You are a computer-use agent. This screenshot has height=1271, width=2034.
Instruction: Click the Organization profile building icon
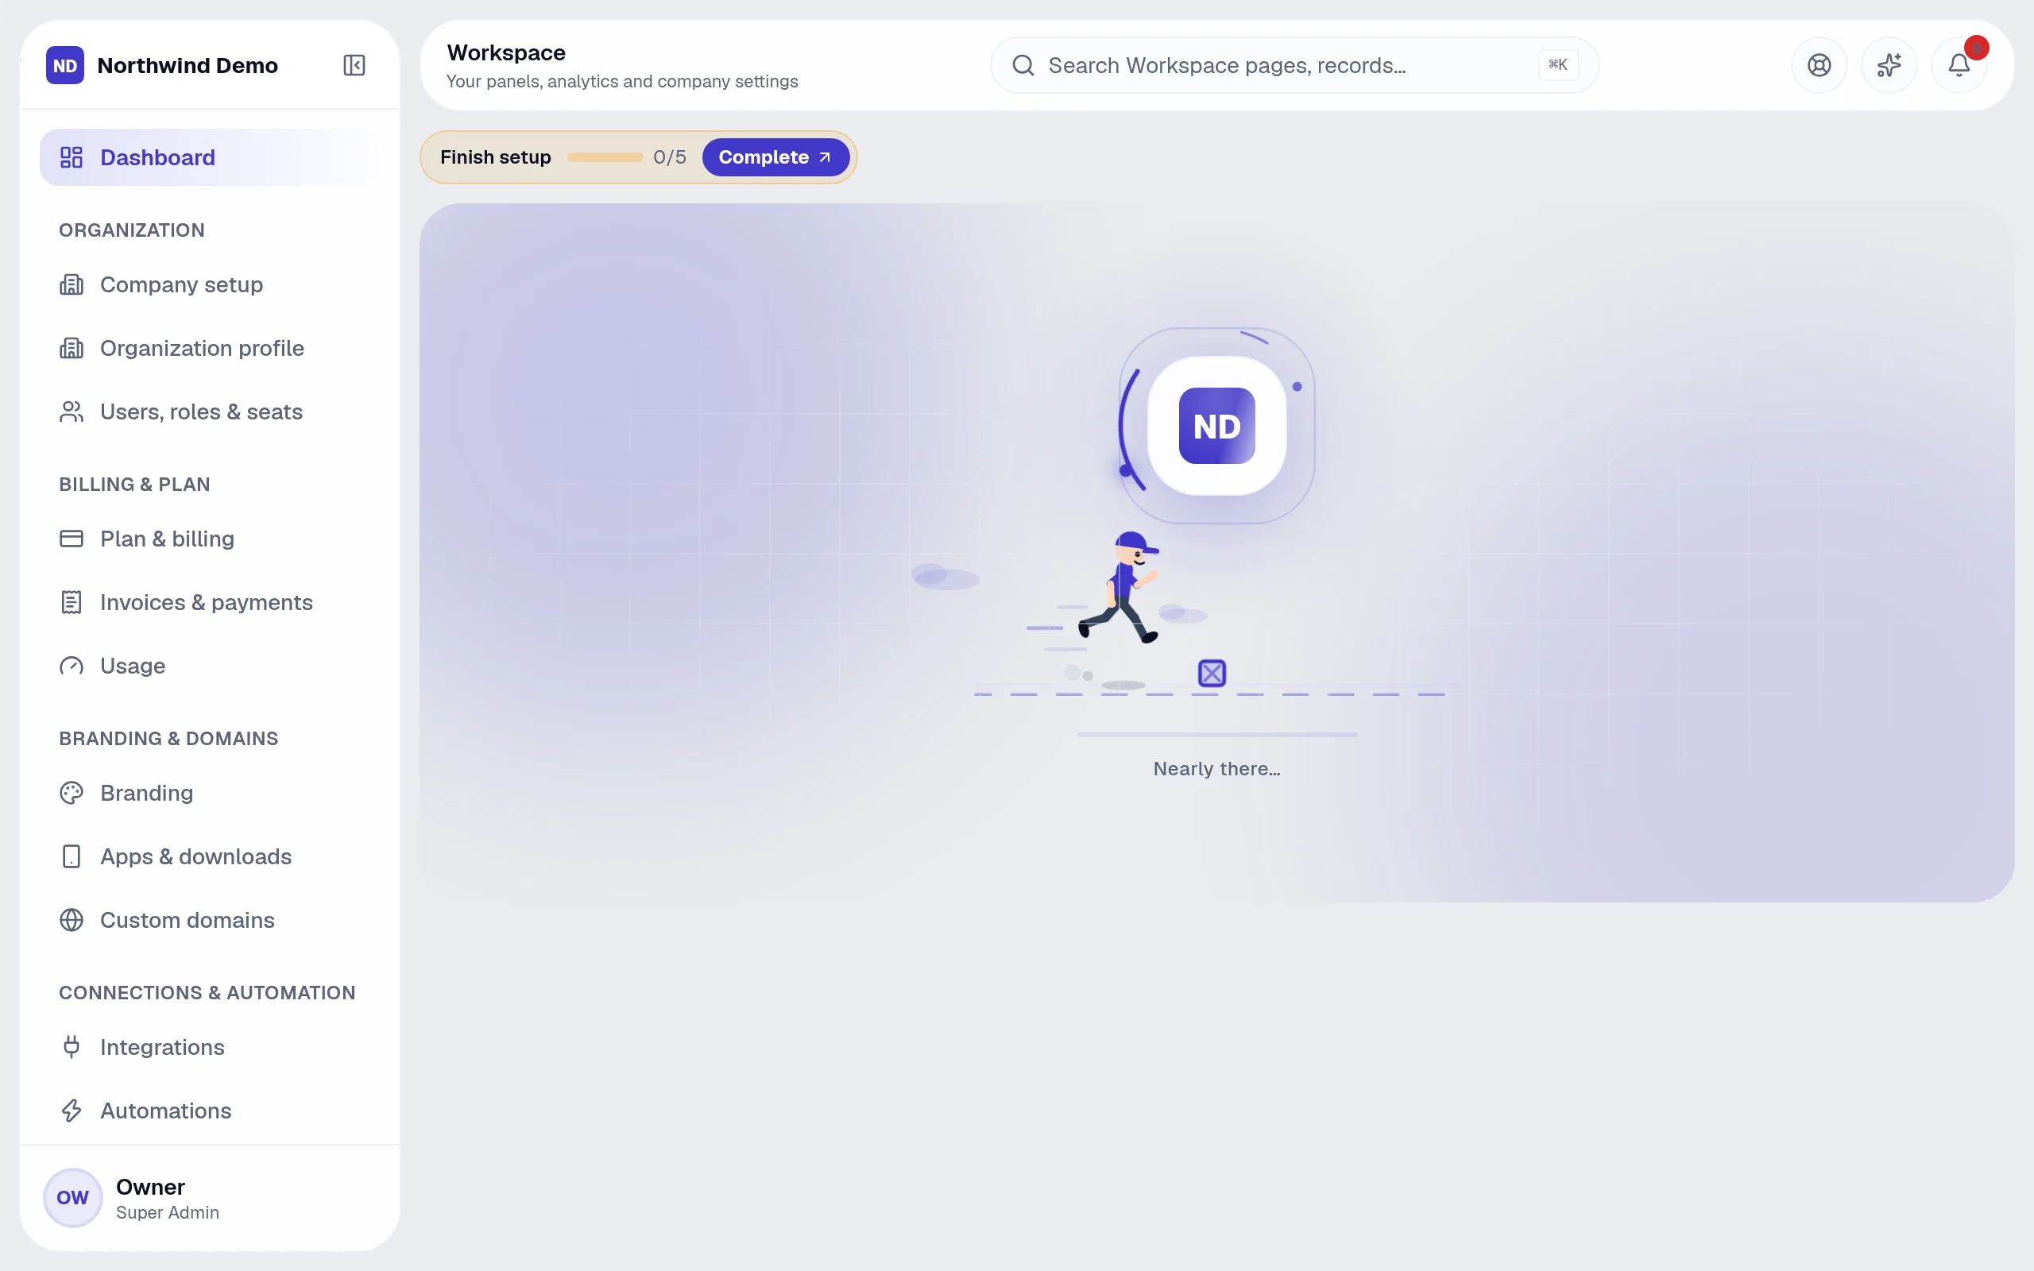[x=72, y=348]
